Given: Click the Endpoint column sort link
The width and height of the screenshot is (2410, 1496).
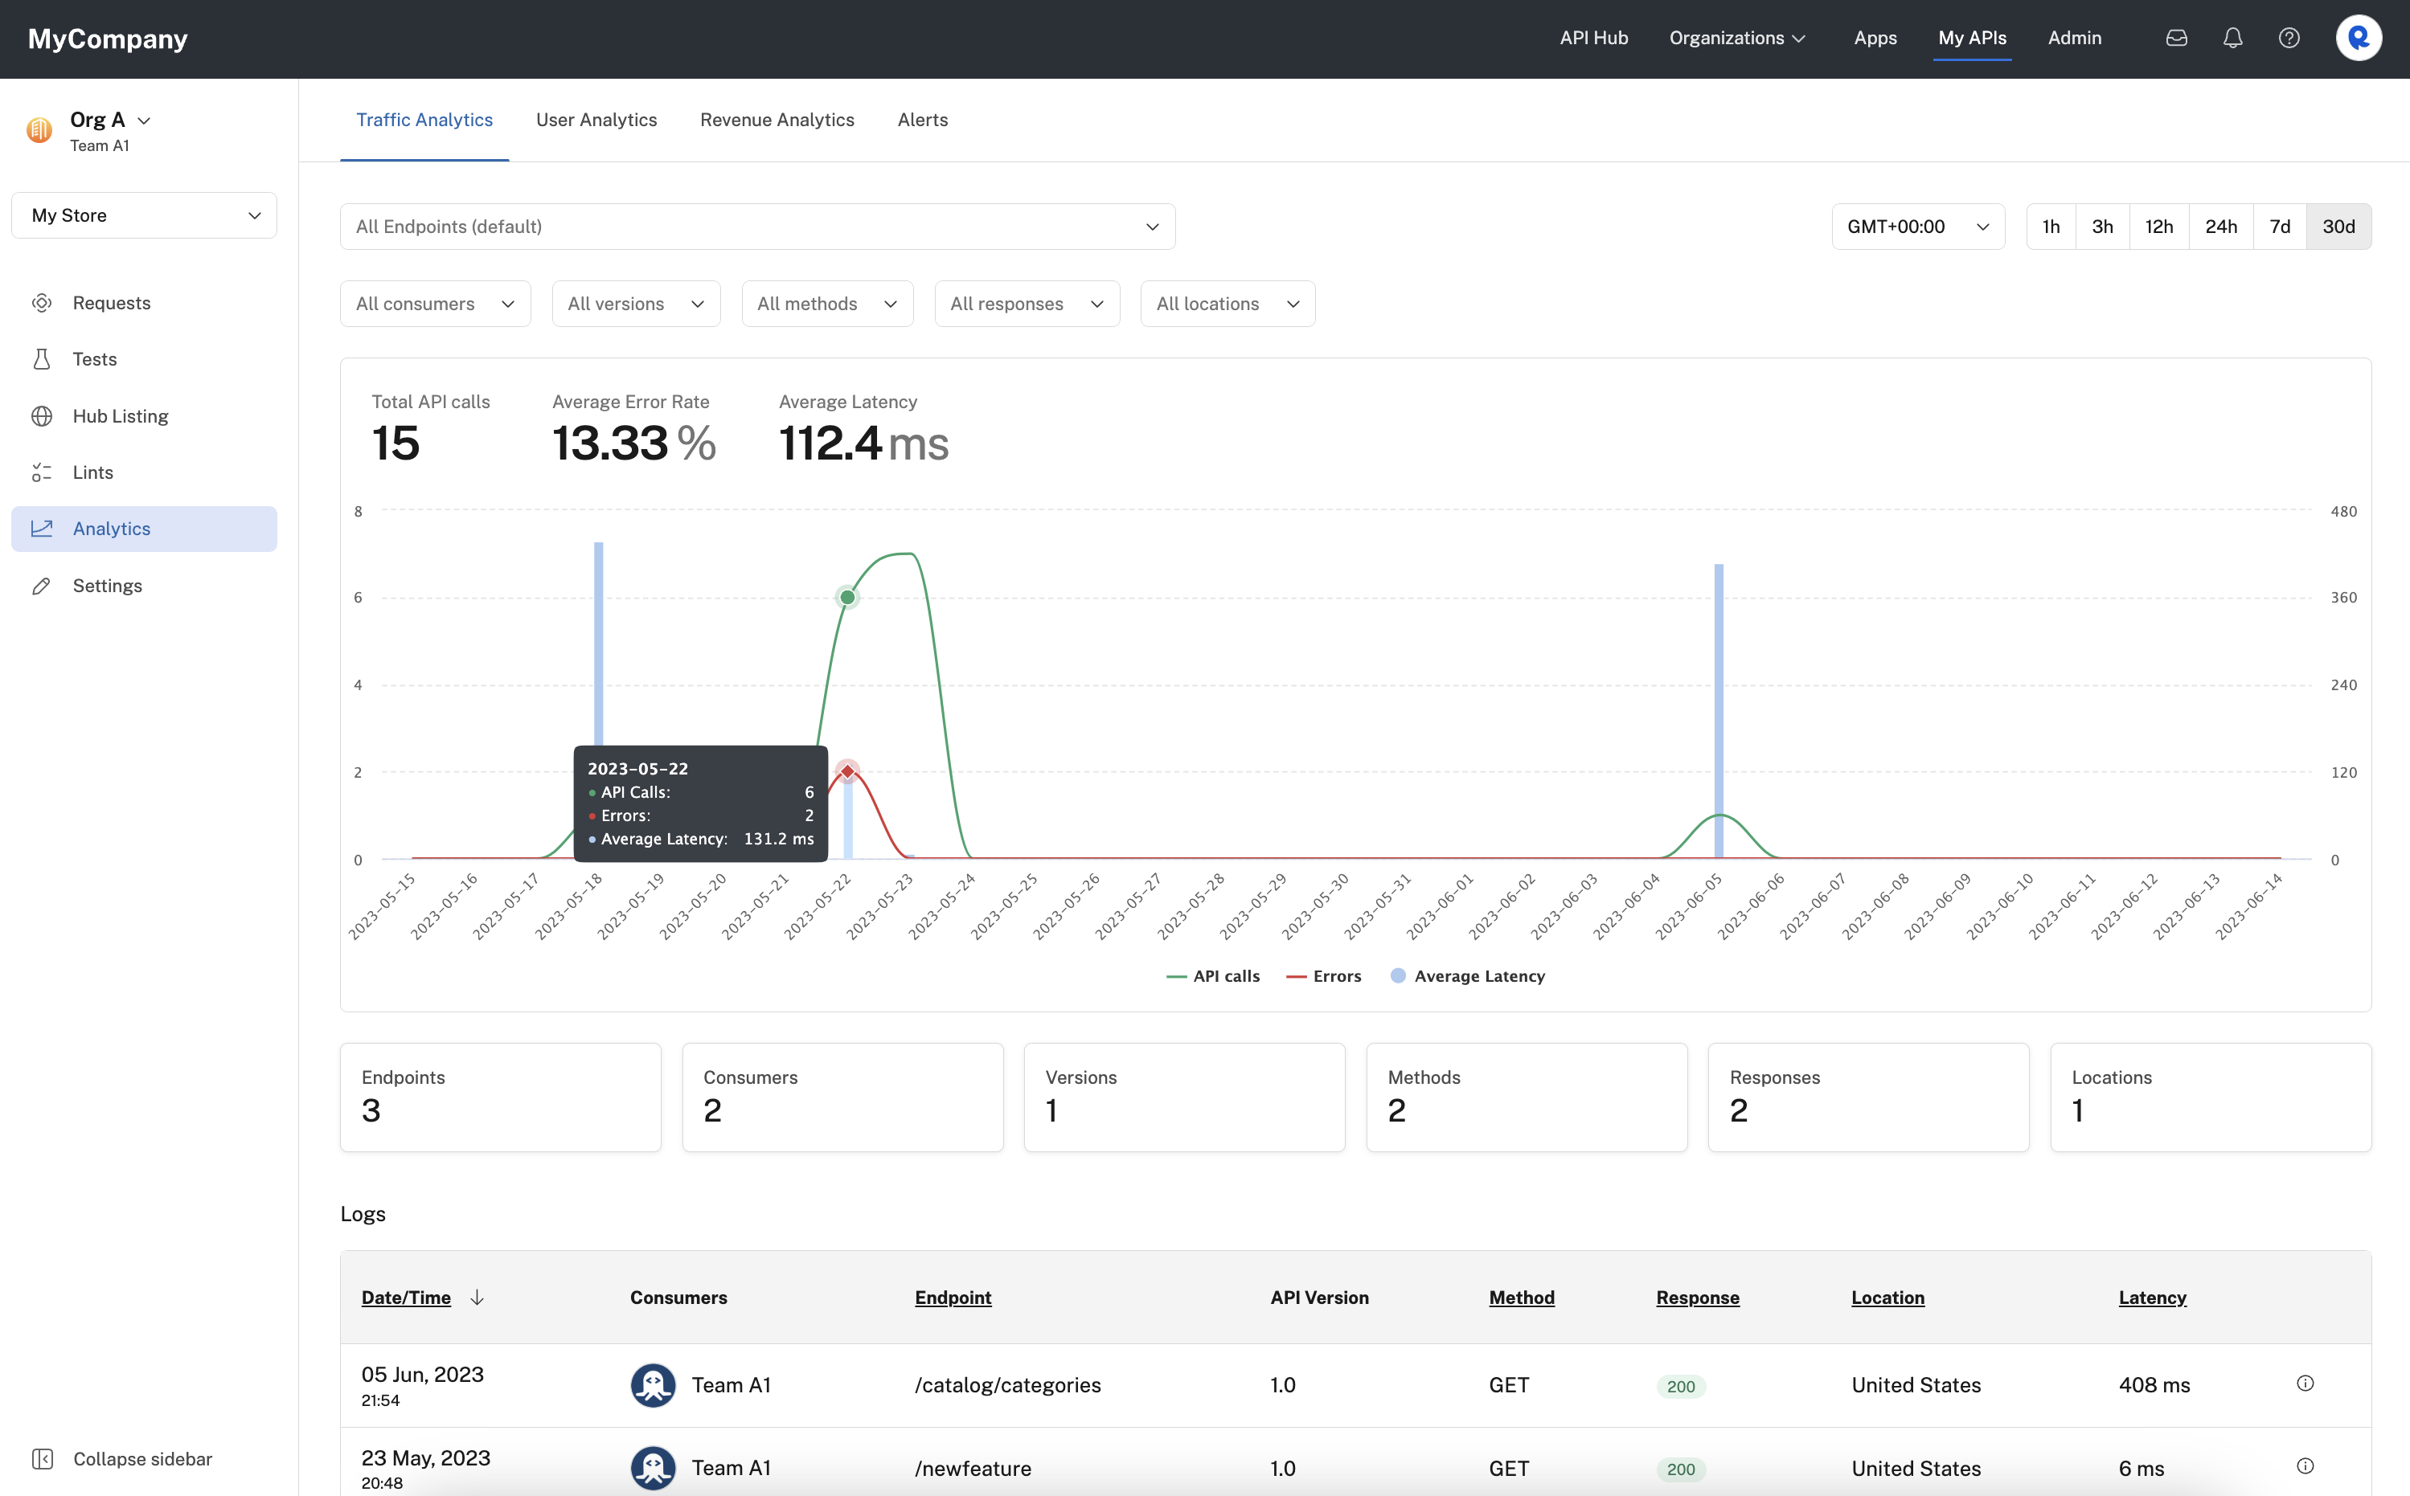Looking at the screenshot, I should pos(952,1298).
